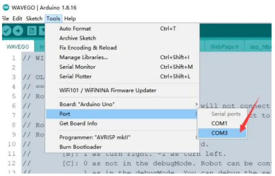275x176 pixels.
Task: Open the Help menu
Action: click(70, 19)
